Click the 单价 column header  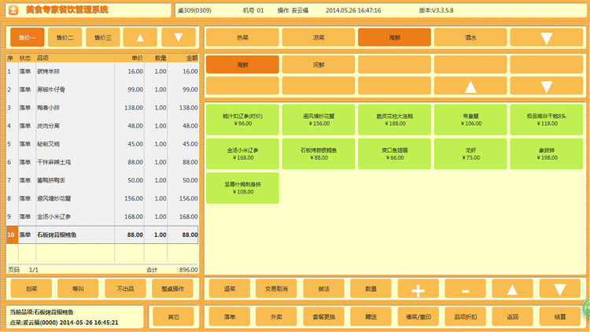coord(138,57)
